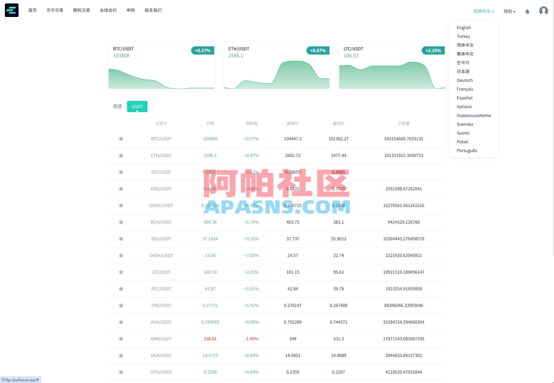Star the XMR/USDT pair

(121, 339)
